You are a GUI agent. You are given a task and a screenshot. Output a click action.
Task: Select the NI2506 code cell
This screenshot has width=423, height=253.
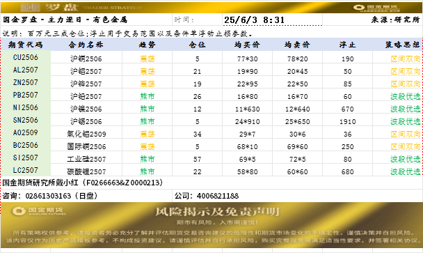pos(26,107)
